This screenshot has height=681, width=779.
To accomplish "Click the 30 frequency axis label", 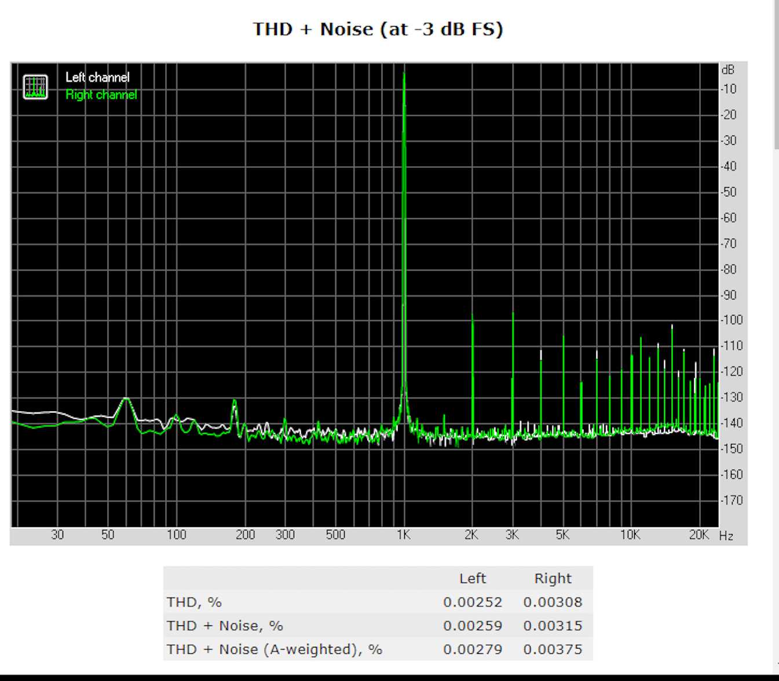I will coord(57,534).
